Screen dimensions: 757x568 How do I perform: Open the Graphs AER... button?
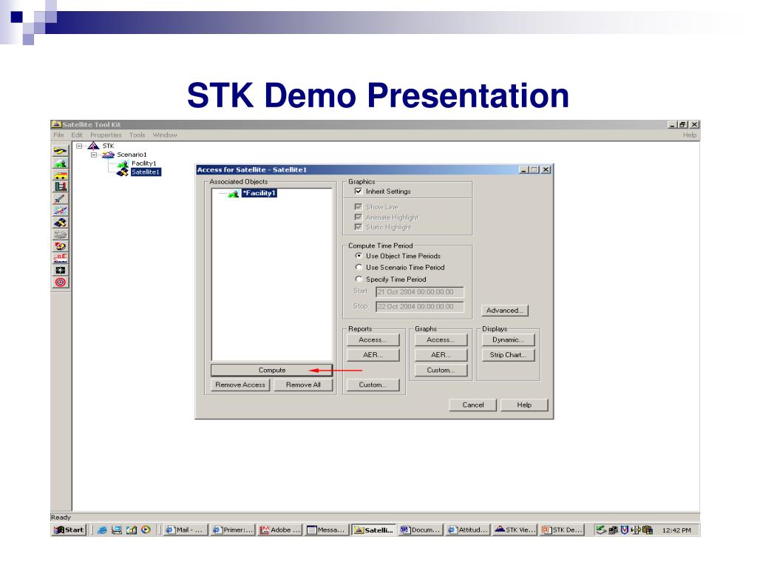[441, 355]
